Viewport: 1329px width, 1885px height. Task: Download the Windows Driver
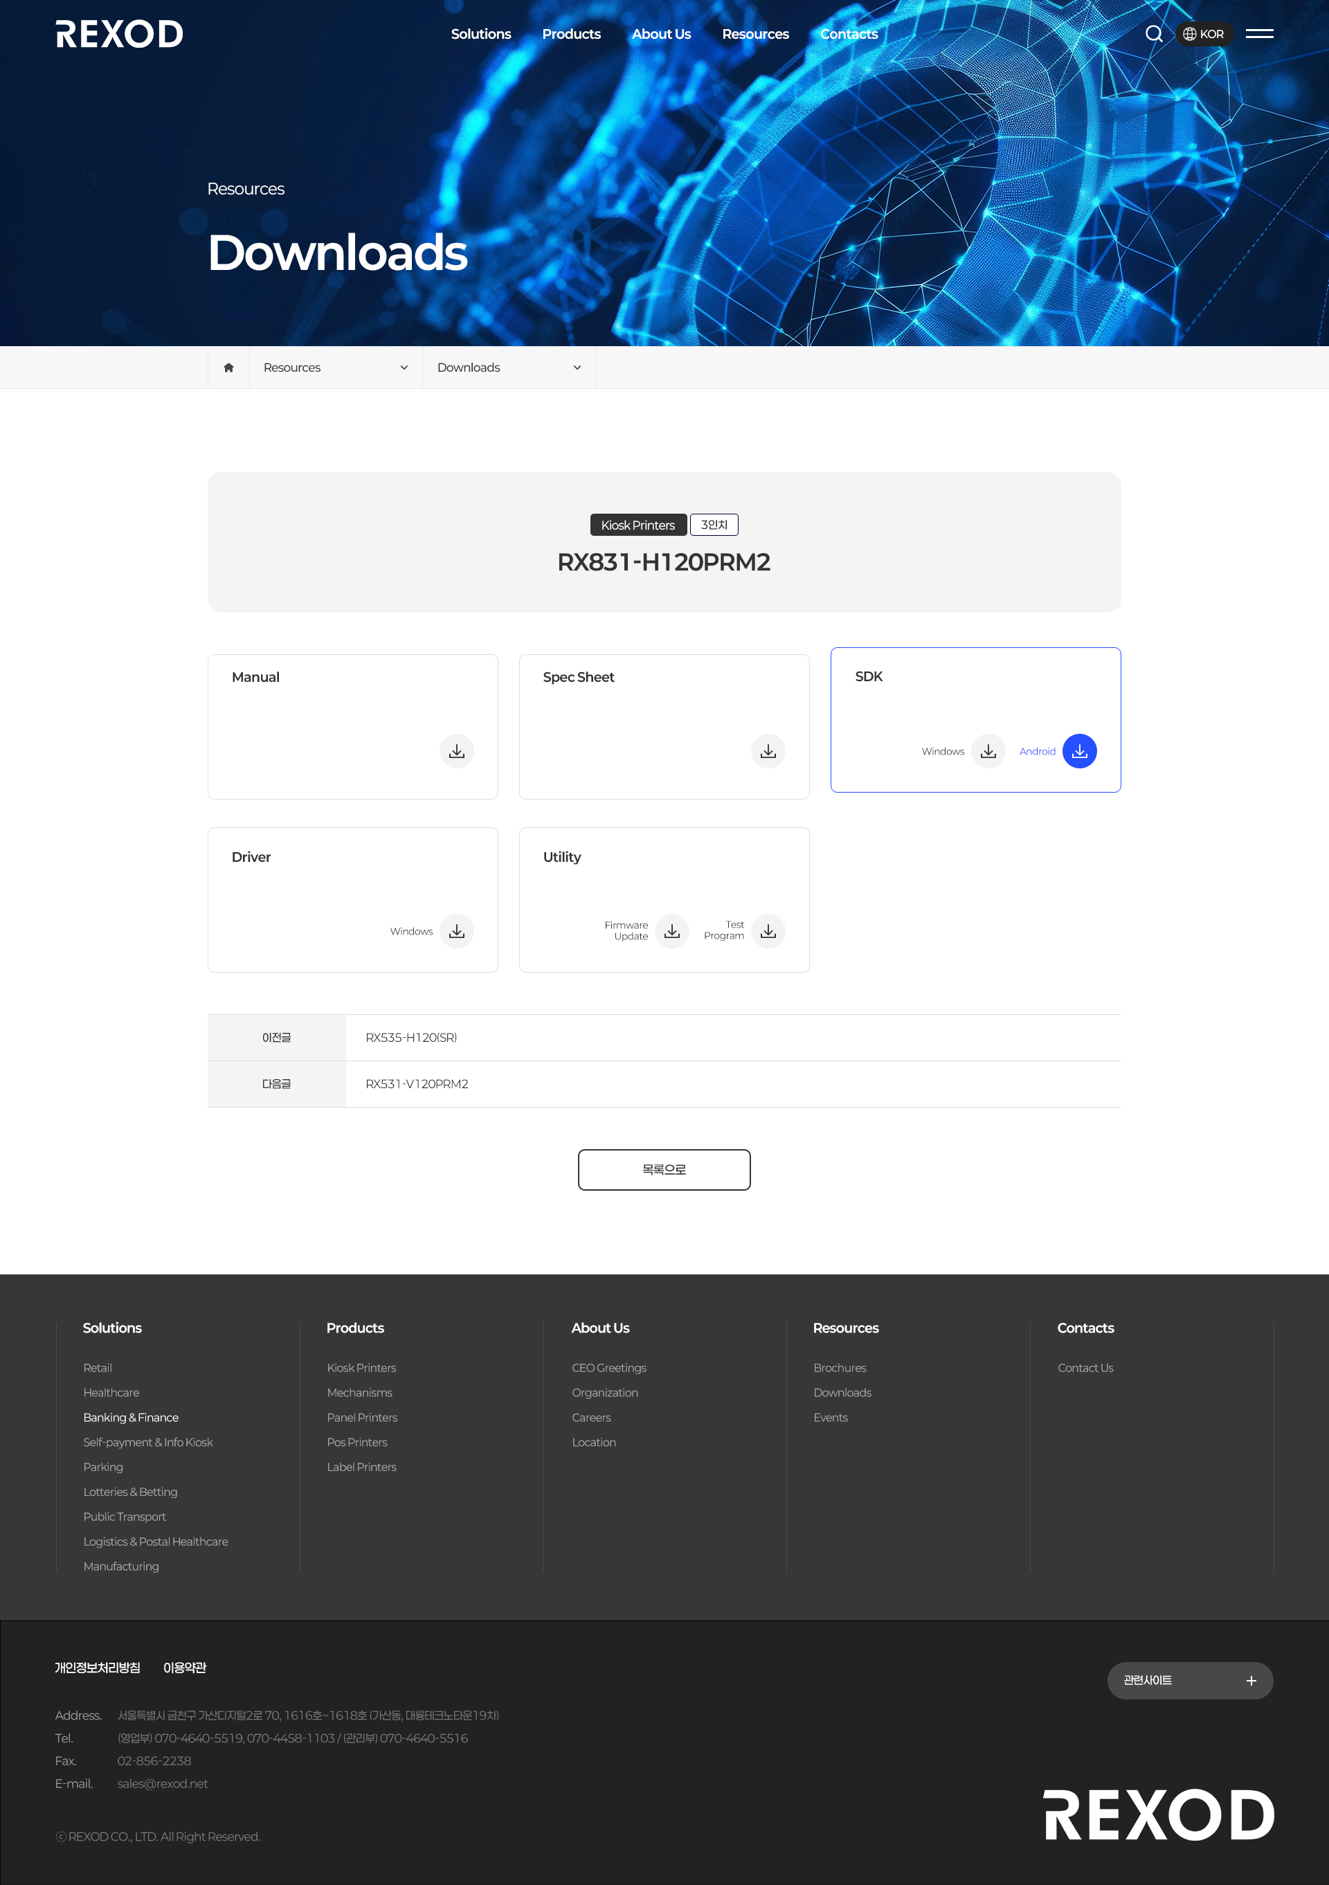click(456, 931)
